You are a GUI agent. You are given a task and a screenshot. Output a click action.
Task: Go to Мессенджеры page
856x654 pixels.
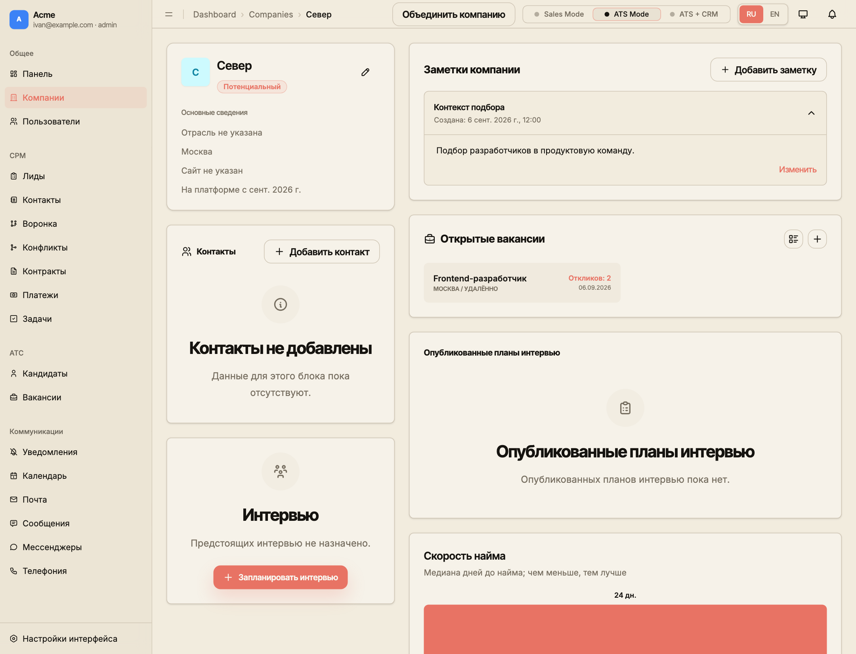76,547
